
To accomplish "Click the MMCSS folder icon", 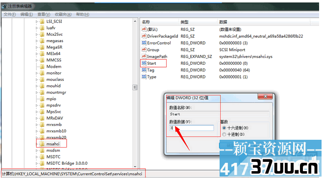I will coord(42,60).
